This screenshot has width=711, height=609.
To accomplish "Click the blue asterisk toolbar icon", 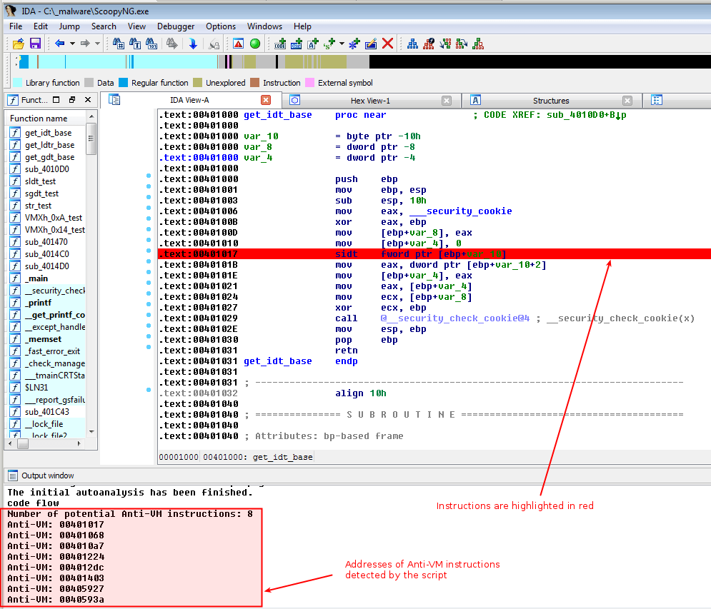I will tap(354, 44).
